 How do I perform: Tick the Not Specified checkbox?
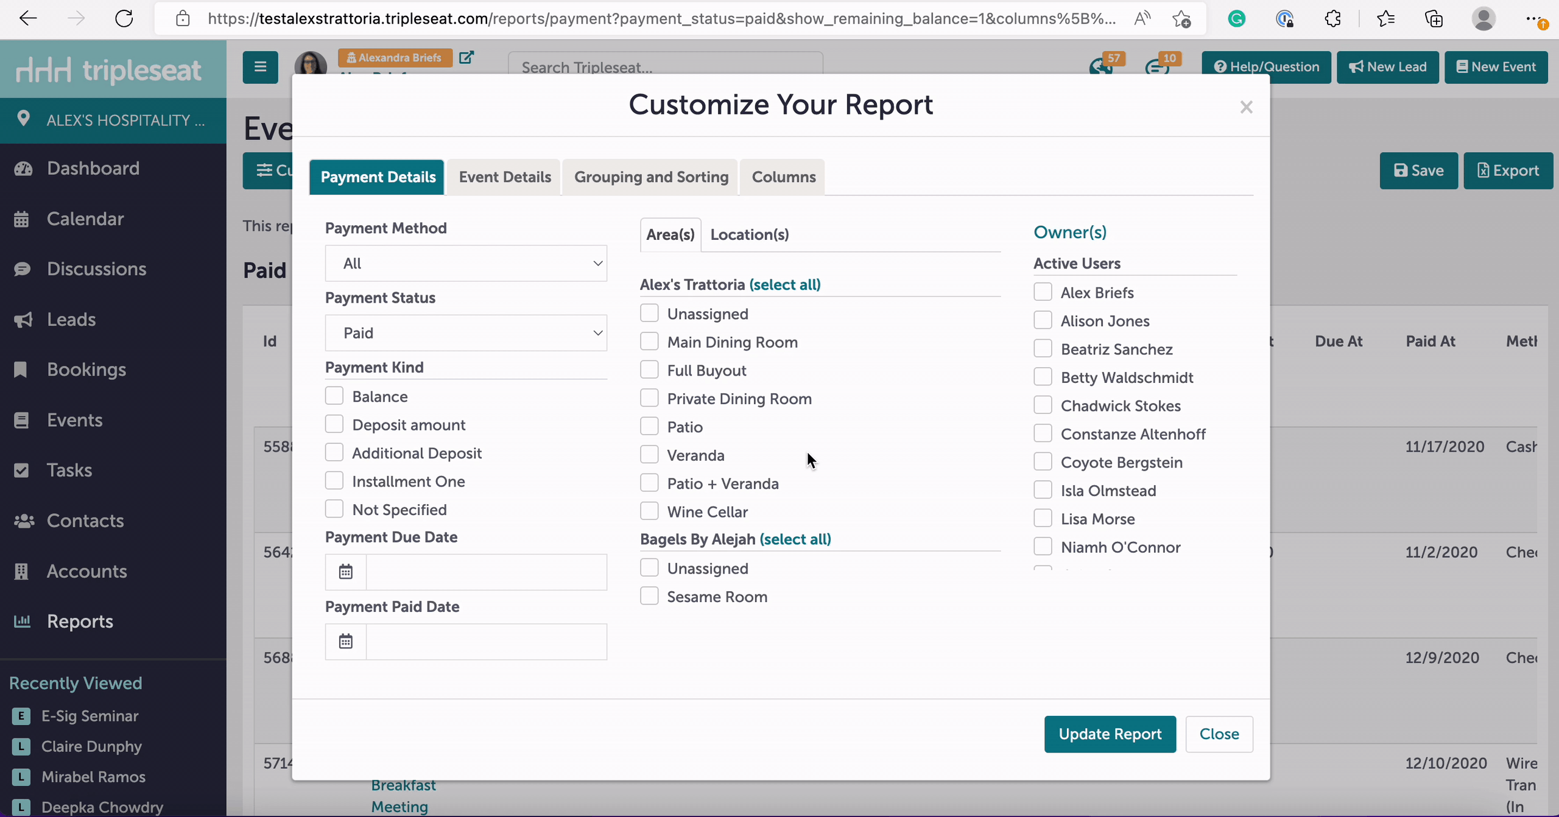pos(334,509)
